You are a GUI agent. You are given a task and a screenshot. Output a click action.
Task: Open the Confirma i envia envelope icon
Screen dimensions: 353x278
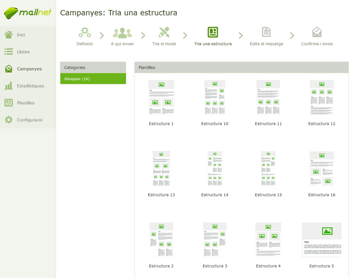[317, 32]
